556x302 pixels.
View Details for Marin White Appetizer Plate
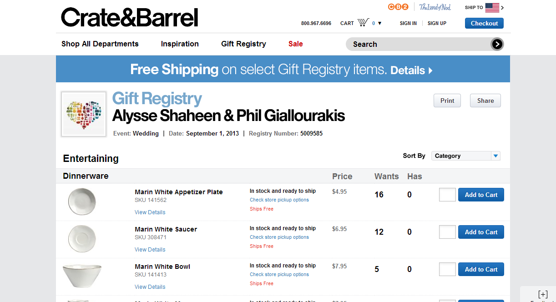(x=150, y=212)
